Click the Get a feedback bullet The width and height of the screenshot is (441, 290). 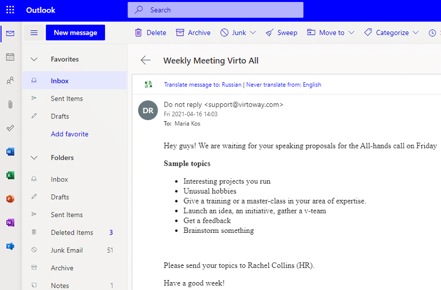coord(207,221)
